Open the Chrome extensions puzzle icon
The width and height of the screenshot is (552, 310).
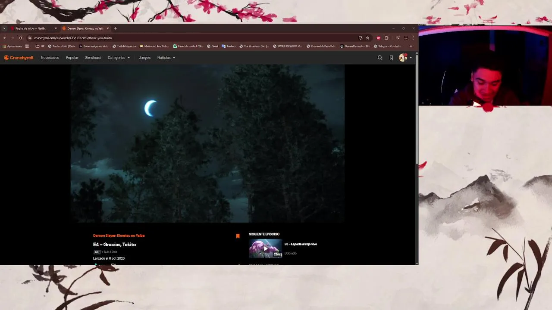(x=386, y=38)
